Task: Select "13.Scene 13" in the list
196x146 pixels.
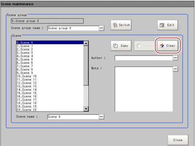Action: click(50, 86)
